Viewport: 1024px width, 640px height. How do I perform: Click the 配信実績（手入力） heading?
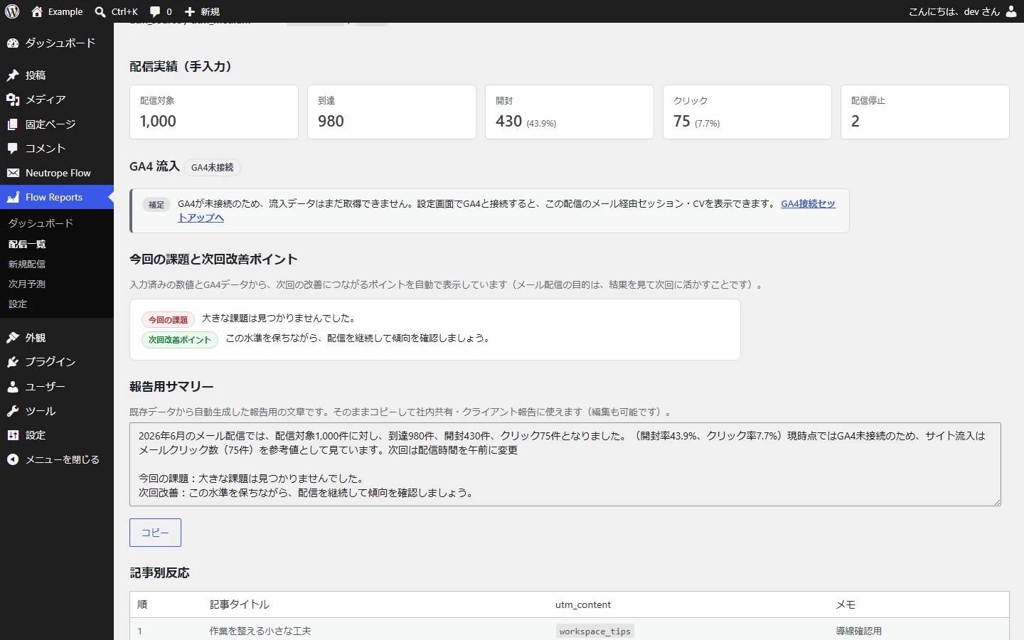183,67
